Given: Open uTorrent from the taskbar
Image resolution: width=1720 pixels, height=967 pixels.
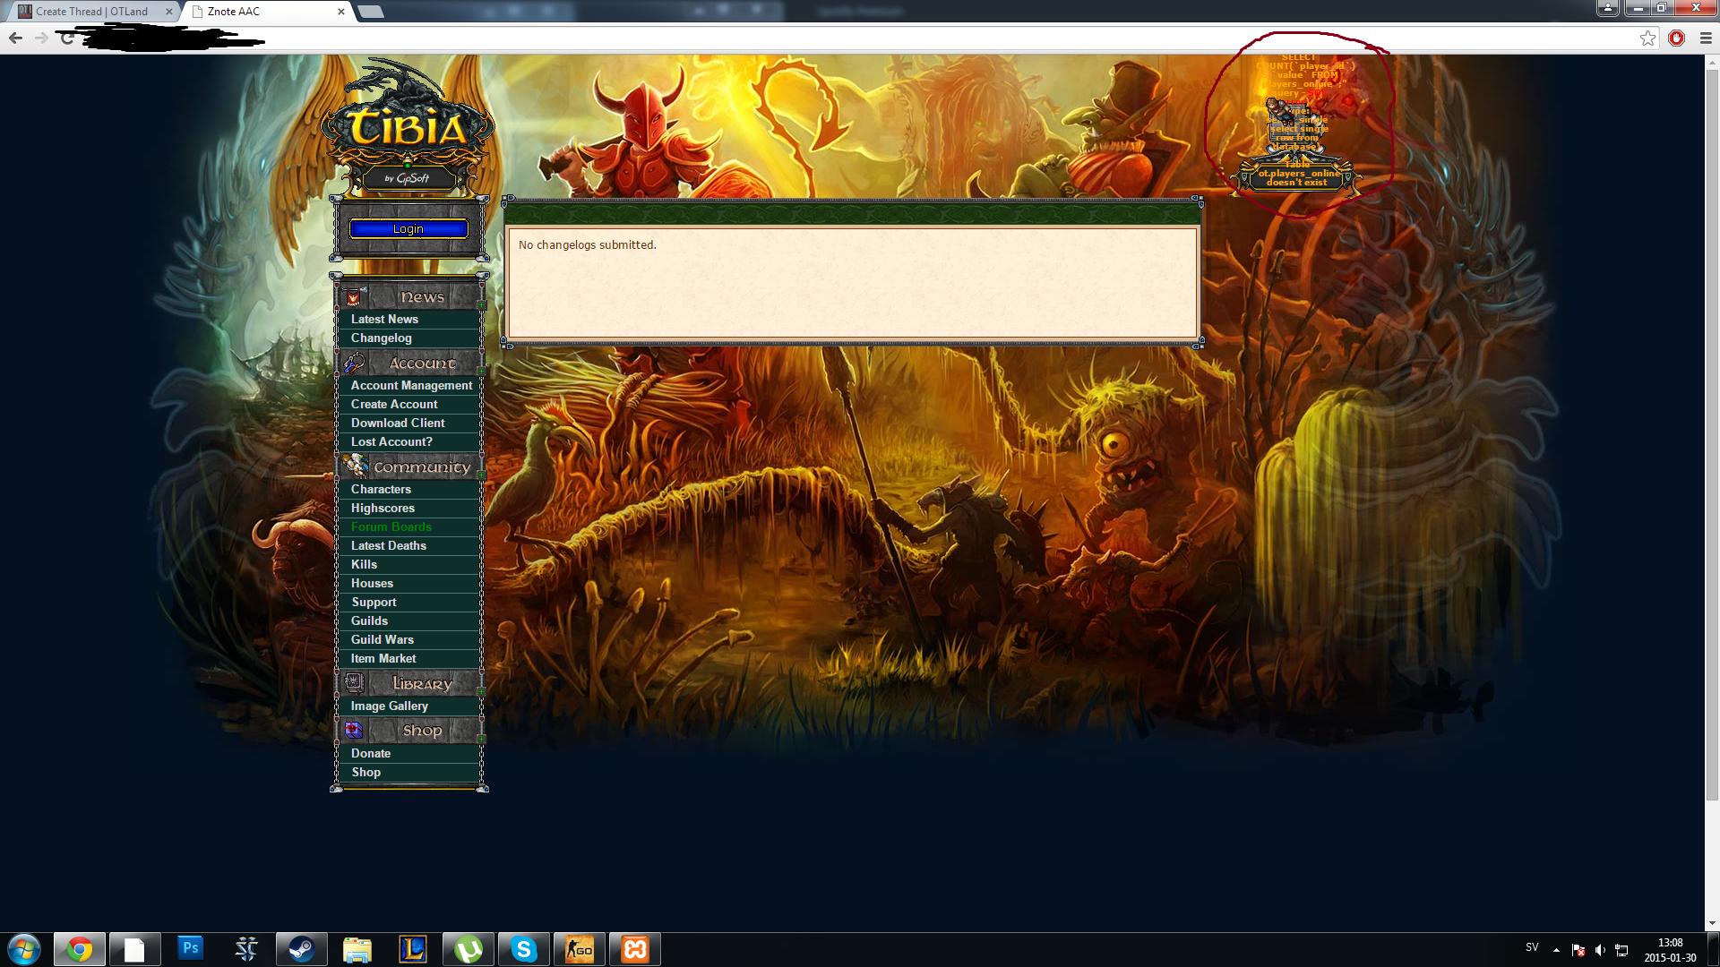Looking at the screenshot, I should click(469, 949).
